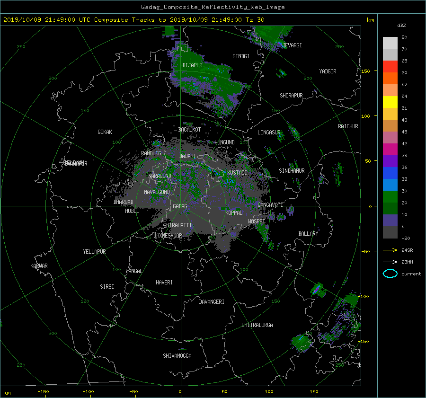The image size is (426, 398).
Task: Click the white 23MN arrow legend icon
Action: click(x=390, y=262)
